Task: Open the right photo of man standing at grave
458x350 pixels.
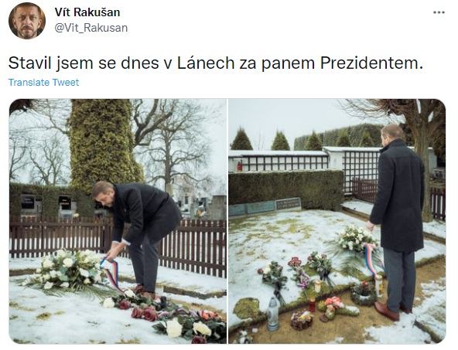Action: pyautogui.click(x=337, y=221)
